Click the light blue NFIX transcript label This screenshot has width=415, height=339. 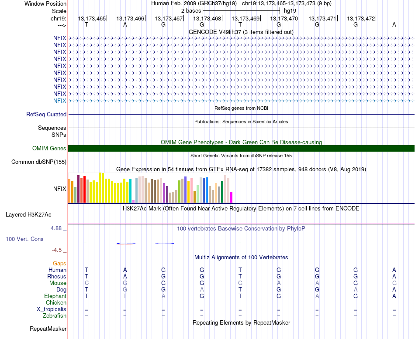(x=59, y=101)
